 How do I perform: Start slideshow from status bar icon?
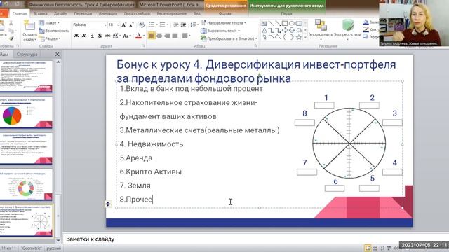pos(389,248)
